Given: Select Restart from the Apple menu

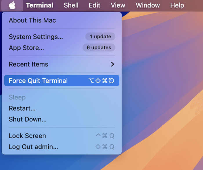Looking at the screenshot, I should click(22, 108).
